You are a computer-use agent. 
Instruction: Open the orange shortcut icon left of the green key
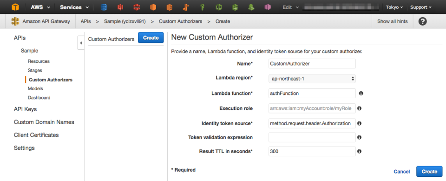coord(186,7)
